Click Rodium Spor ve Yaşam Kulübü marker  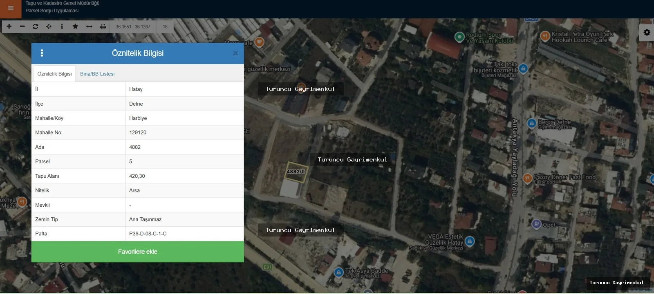(x=460, y=37)
